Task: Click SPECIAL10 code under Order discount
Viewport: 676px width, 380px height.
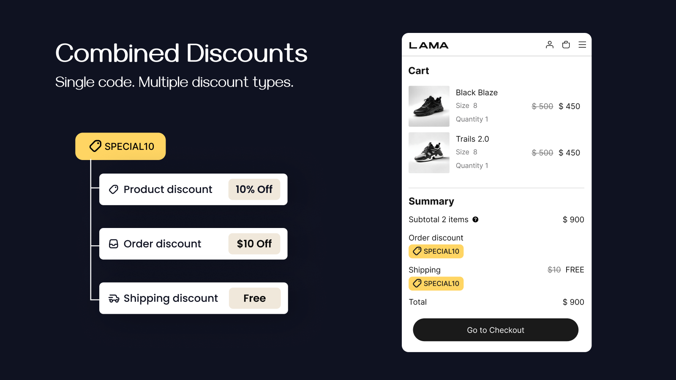Action: (436, 251)
